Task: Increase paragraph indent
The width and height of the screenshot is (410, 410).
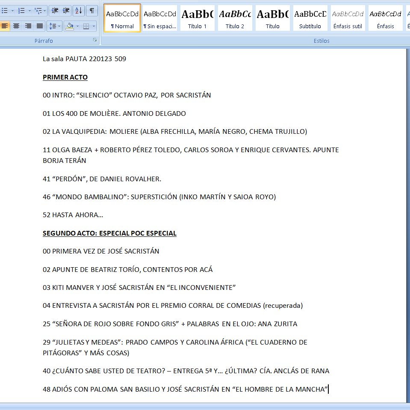Action: click(66, 11)
